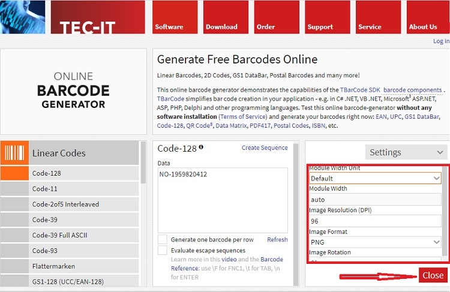This screenshot has height=292, width=450.
Task: Click the ISBN link
Action: coord(319,125)
